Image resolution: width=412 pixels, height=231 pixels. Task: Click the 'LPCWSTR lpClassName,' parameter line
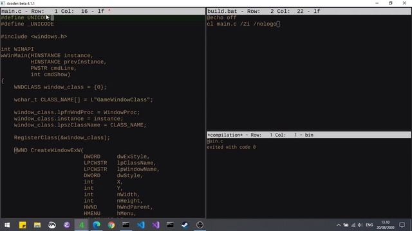click(x=120, y=162)
